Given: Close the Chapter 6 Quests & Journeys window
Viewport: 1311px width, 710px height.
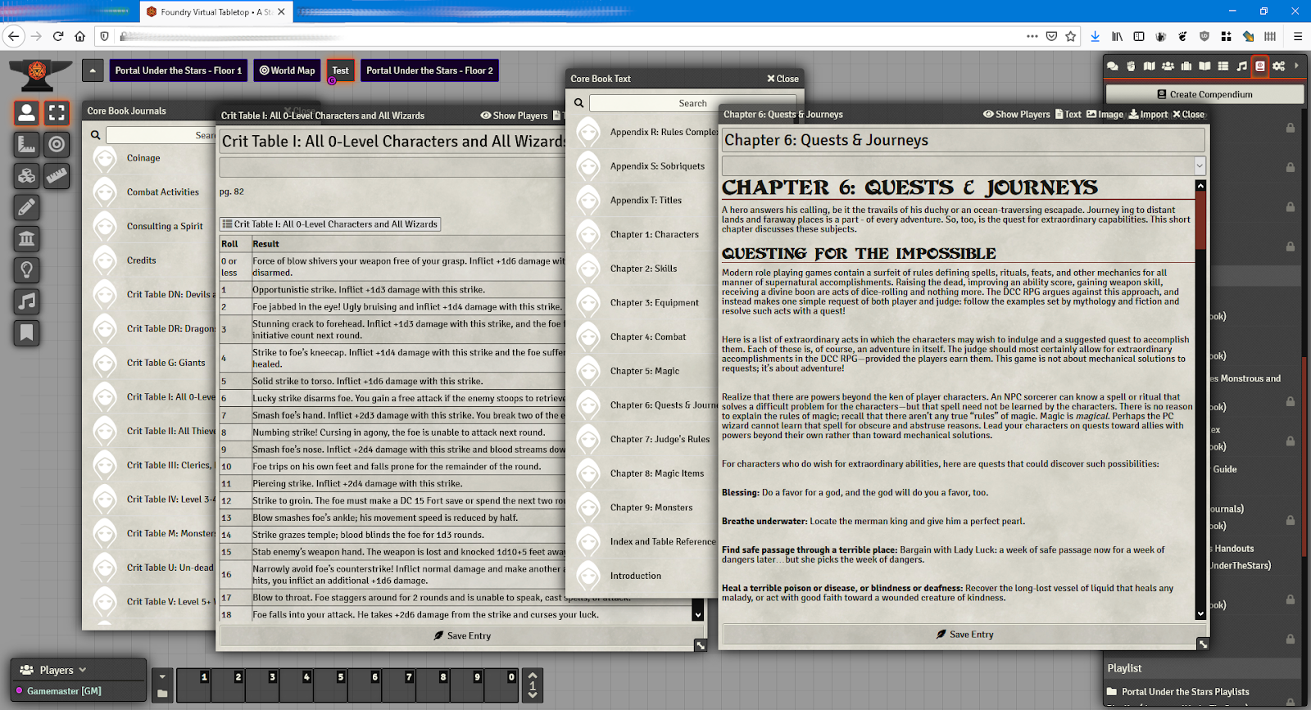Looking at the screenshot, I should point(1188,115).
